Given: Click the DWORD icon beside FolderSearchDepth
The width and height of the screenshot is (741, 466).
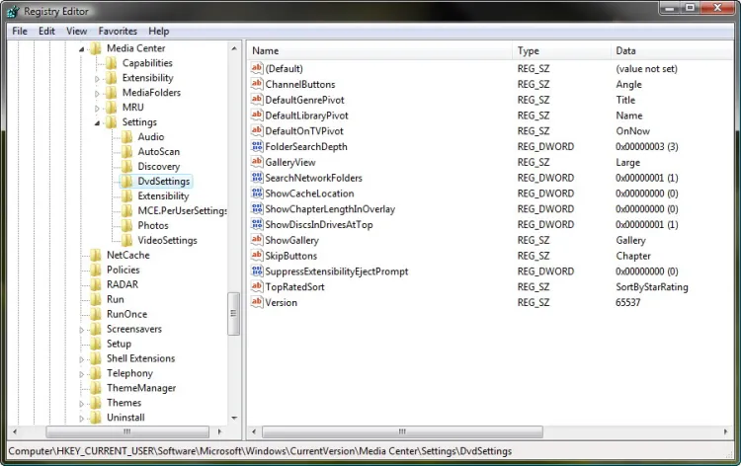Looking at the screenshot, I should pos(257,147).
